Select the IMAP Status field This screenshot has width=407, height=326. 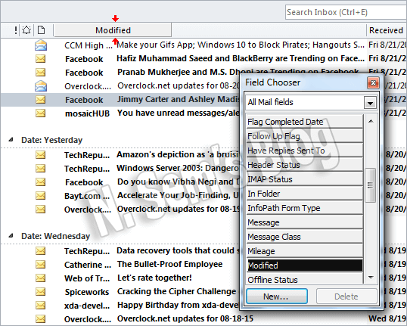click(x=305, y=179)
